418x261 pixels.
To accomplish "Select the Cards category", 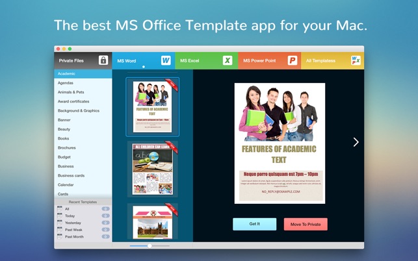I will point(83,194).
